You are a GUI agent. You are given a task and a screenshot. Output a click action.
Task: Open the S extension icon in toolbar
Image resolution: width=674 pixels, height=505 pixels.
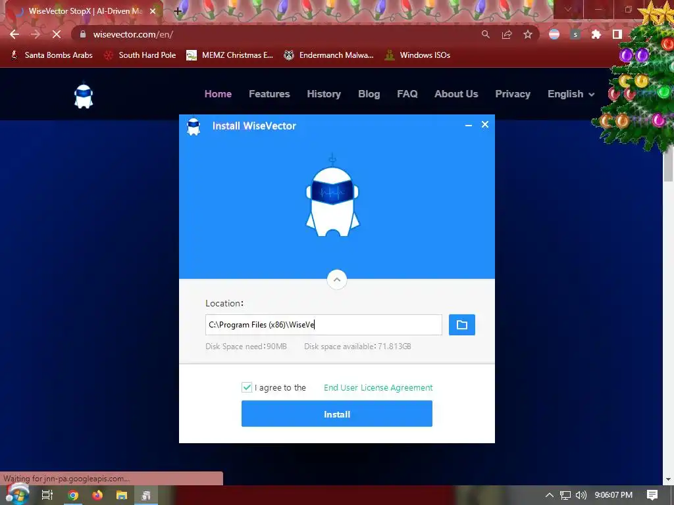[x=575, y=34]
